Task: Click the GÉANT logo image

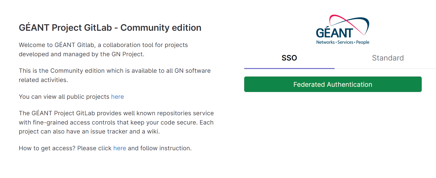Action: coord(343,29)
